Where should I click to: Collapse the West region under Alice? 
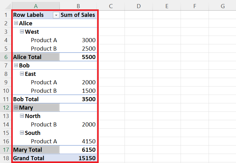(22, 32)
